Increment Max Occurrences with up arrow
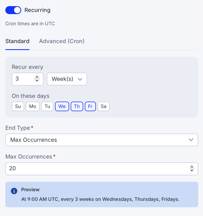Screen dimensions: 203x216 192,167
